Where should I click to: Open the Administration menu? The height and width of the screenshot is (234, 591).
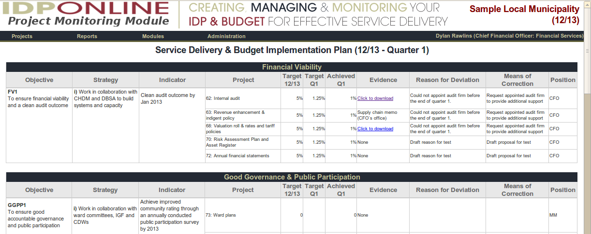(x=226, y=36)
